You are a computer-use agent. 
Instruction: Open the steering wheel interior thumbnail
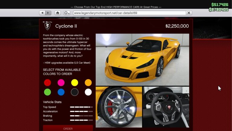pyautogui.click(x=166, y=107)
